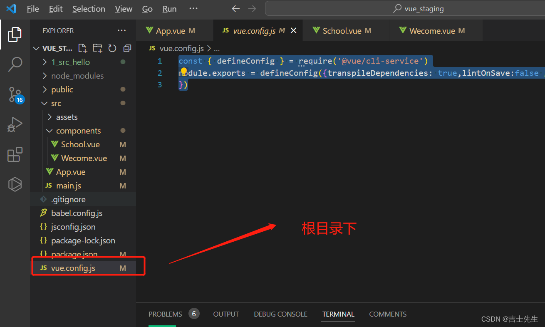Viewport: 545px width, 327px height.
Task: Switch to the Wecome.vue editor tab
Action: [x=436, y=31]
